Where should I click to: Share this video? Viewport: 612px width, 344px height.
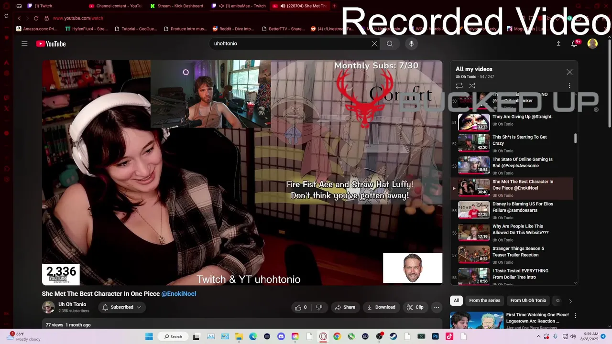click(345, 307)
